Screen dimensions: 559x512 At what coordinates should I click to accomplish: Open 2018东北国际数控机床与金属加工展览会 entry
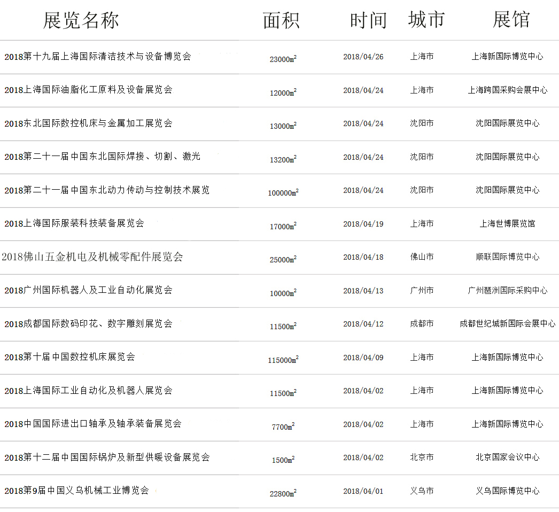88,123
